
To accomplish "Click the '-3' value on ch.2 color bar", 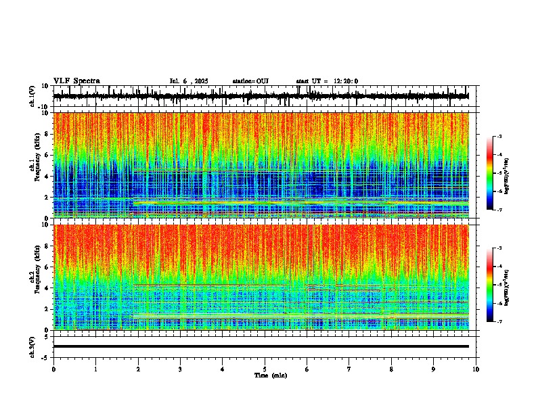I will [498, 248].
